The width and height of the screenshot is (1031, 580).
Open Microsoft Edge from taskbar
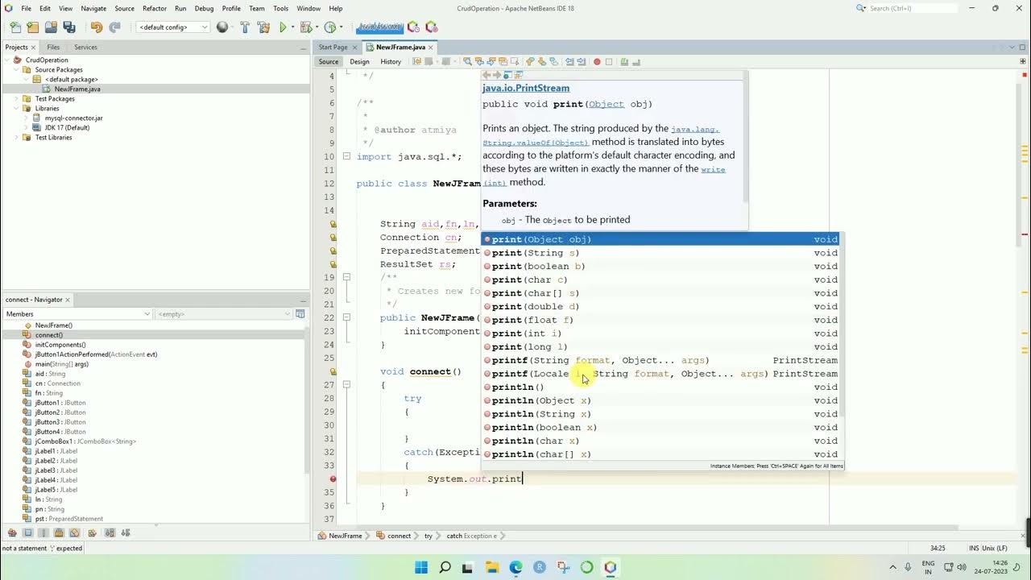pos(515,567)
